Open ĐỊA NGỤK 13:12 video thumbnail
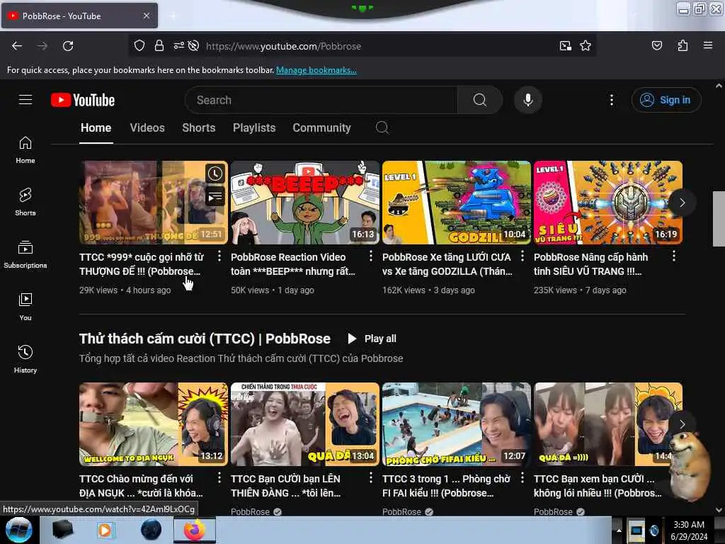The height and width of the screenshot is (544, 725). coord(154,424)
